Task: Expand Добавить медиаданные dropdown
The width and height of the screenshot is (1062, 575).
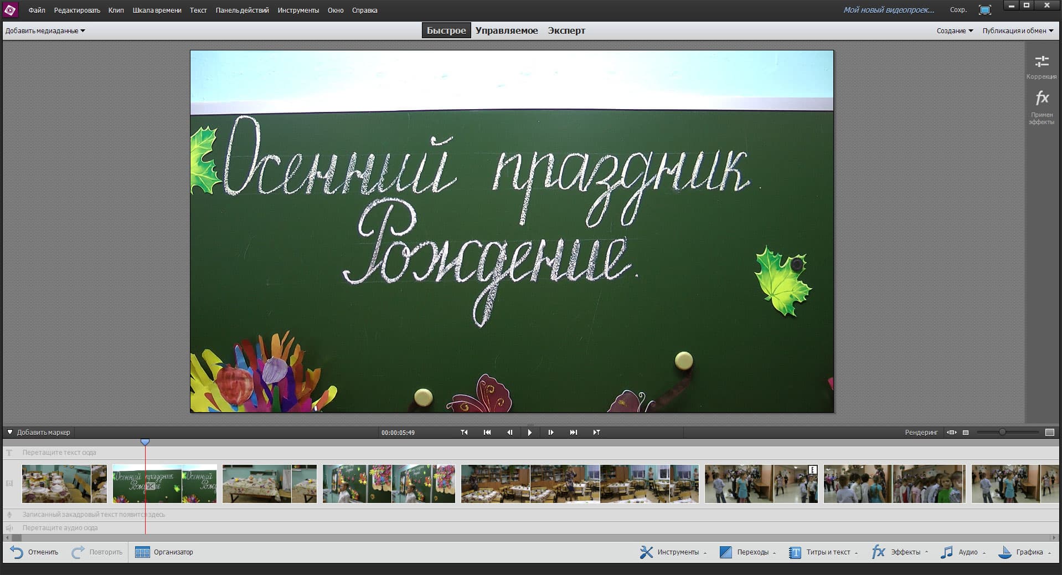Action: coord(45,31)
